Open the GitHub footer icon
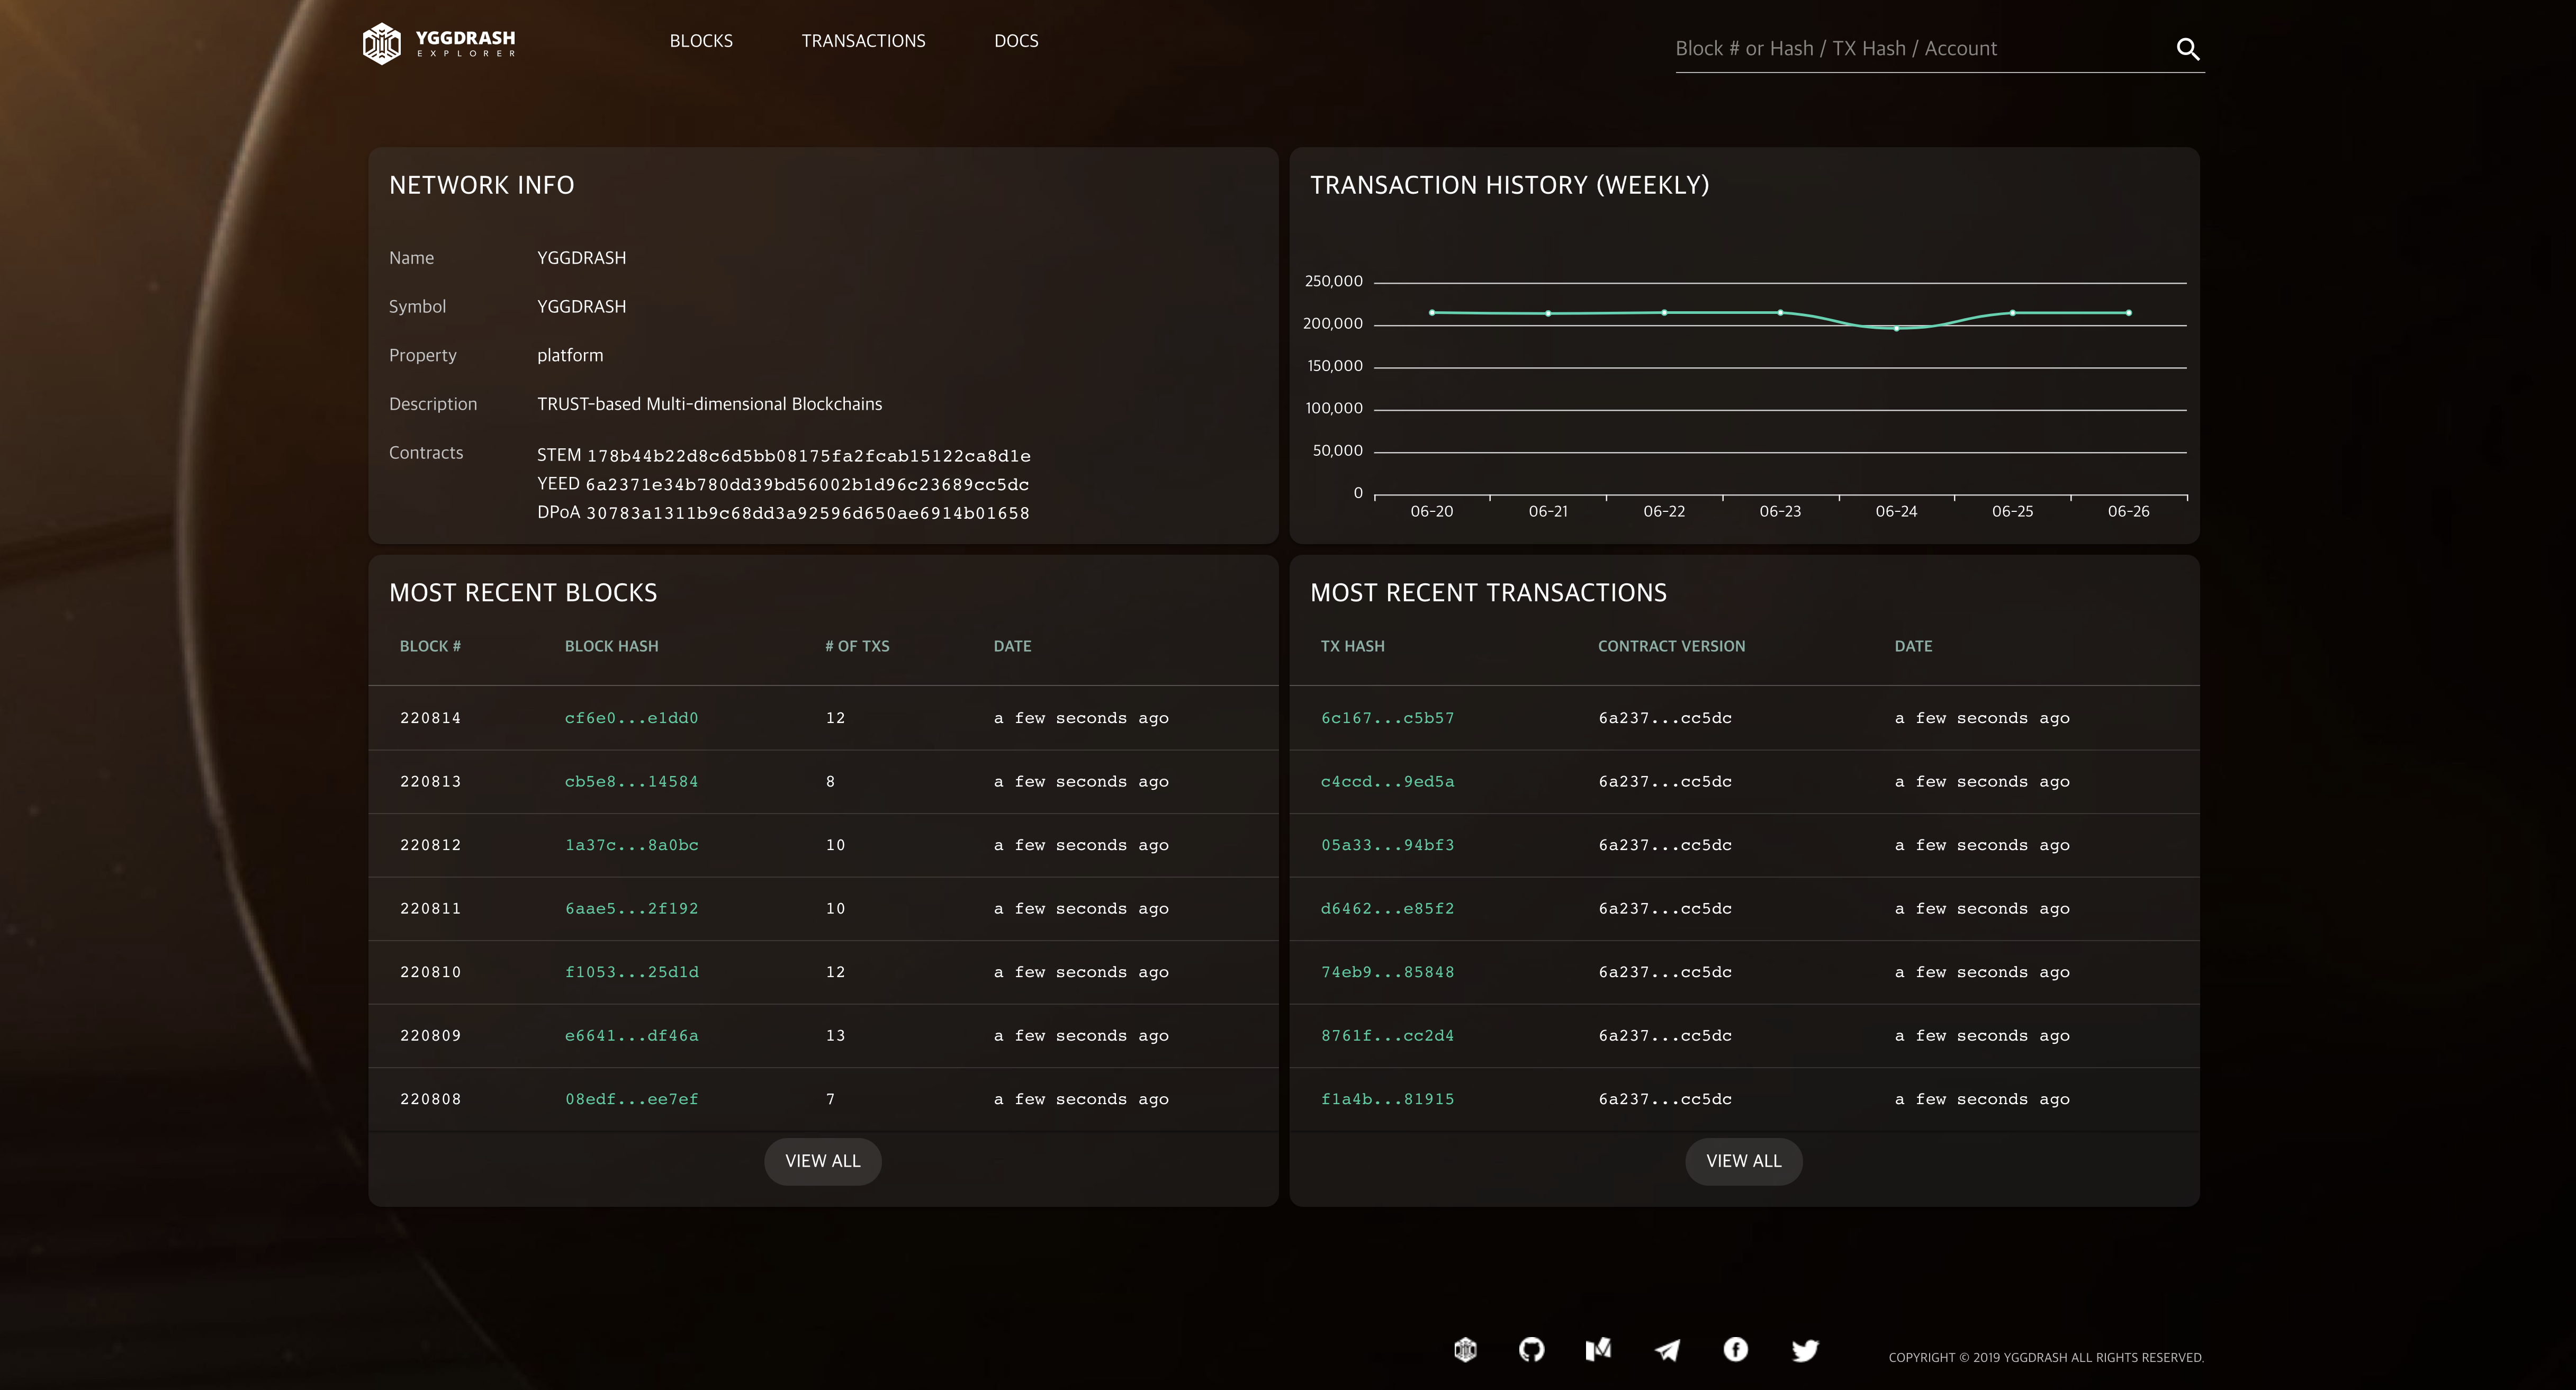Screen dimensions: 2576x1390 point(1531,1350)
